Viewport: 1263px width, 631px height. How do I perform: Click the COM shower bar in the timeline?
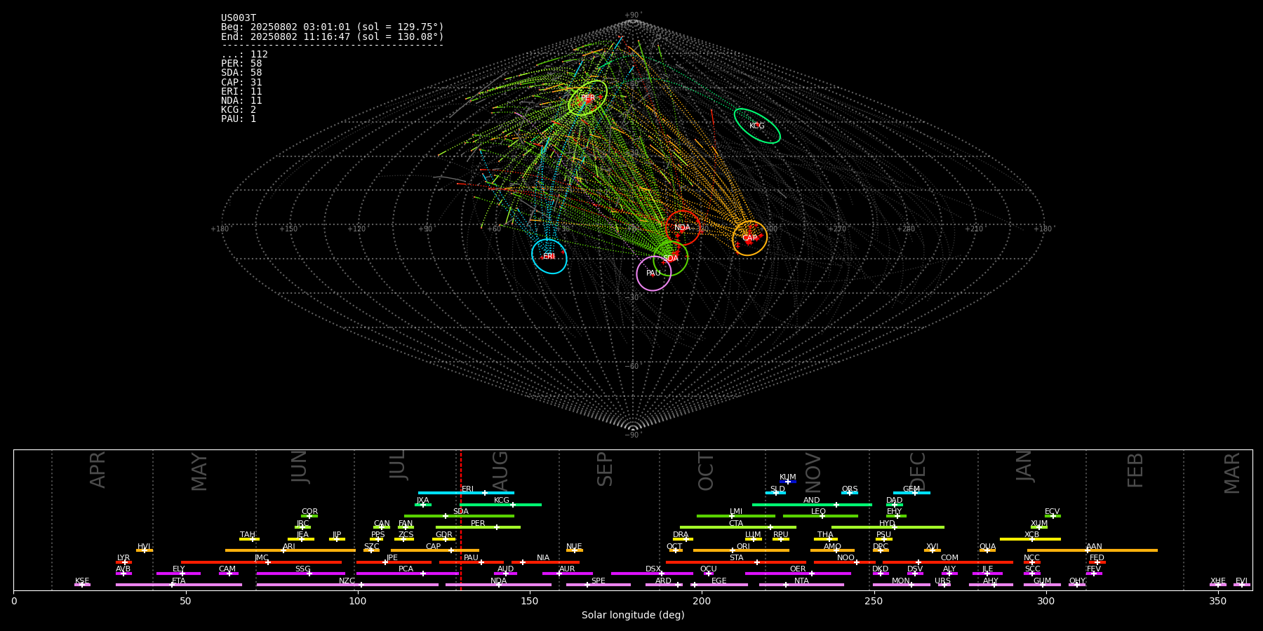948,562
